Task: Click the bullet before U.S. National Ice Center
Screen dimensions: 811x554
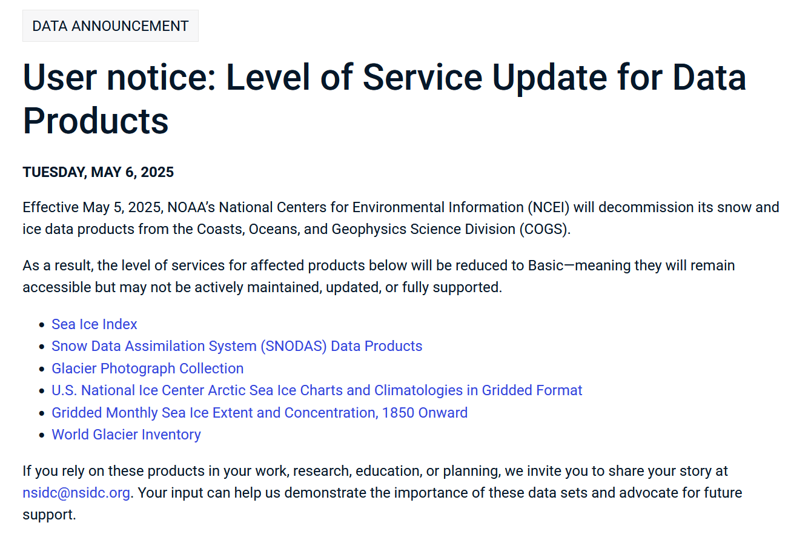Action: click(41, 391)
